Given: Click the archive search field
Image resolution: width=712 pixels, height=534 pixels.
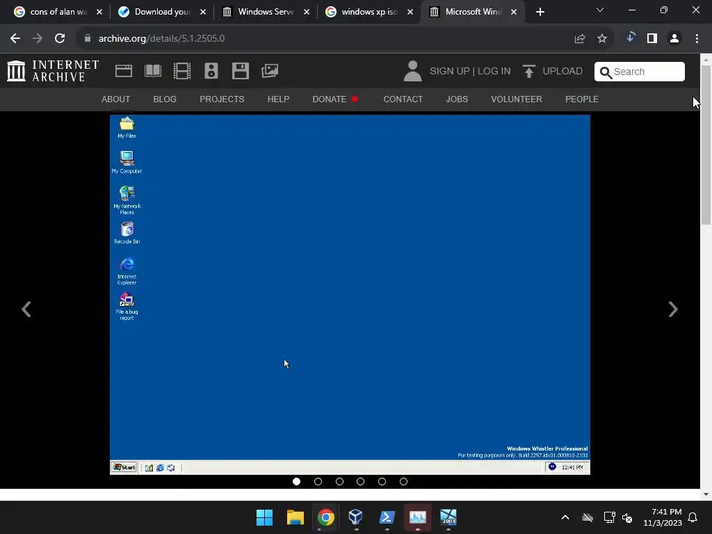Looking at the screenshot, I should [640, 72].
